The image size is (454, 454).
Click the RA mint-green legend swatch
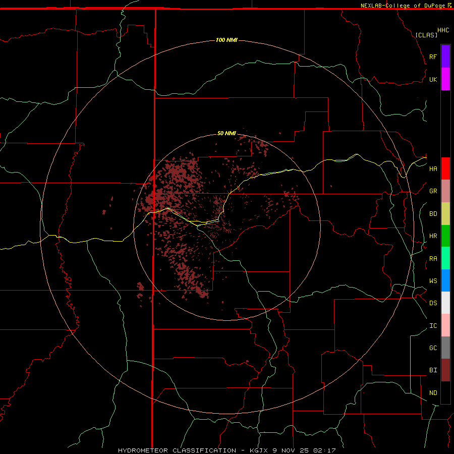click(445, 258)
